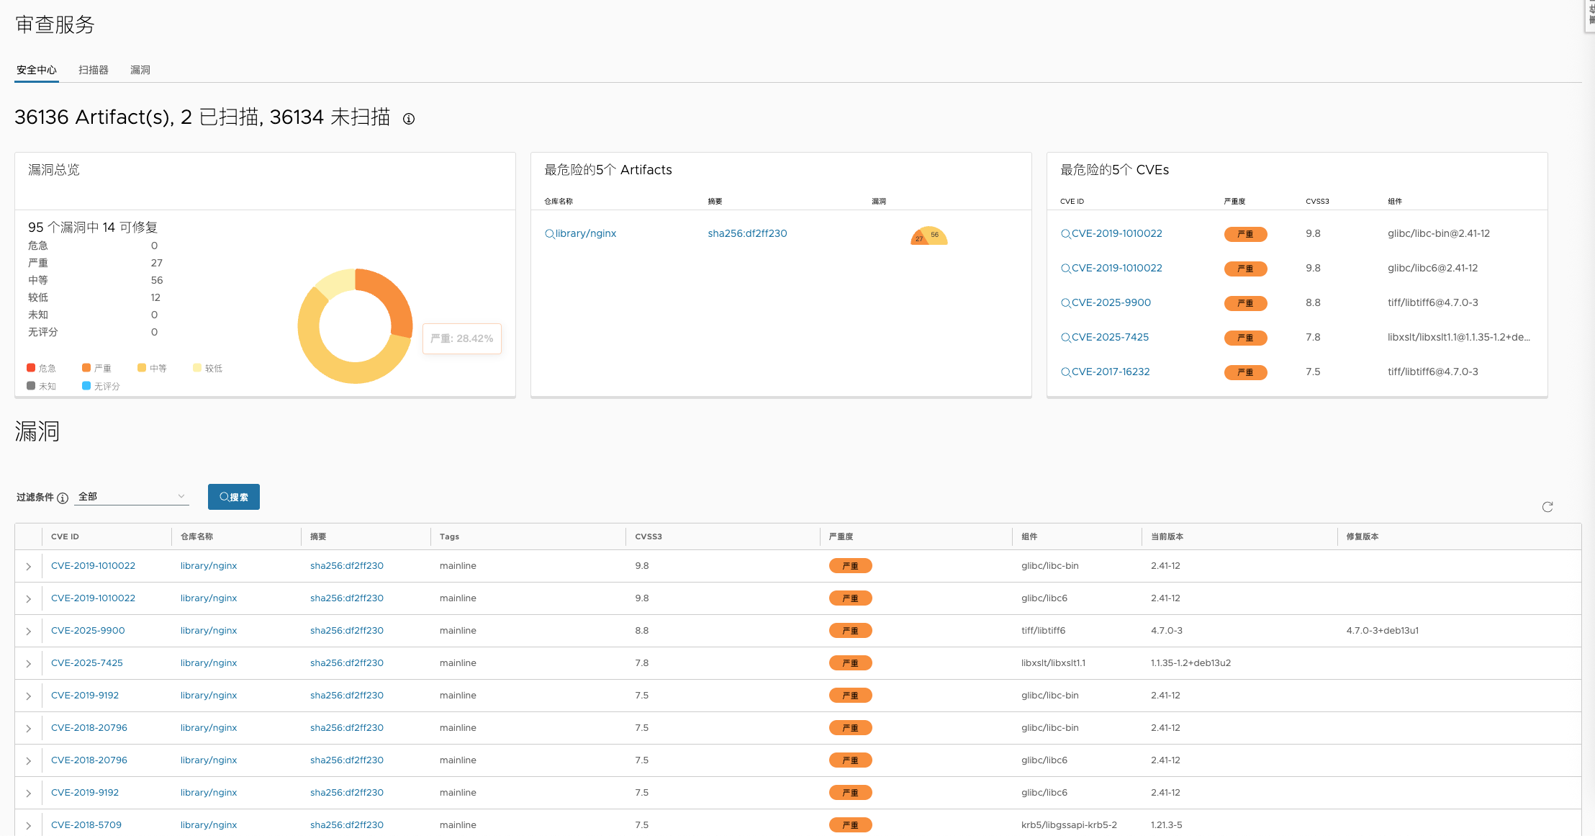Switch to the 漏洞 tab
Image resolution: width=1595 pixels, height=836 pixels.
click(140, 70)
